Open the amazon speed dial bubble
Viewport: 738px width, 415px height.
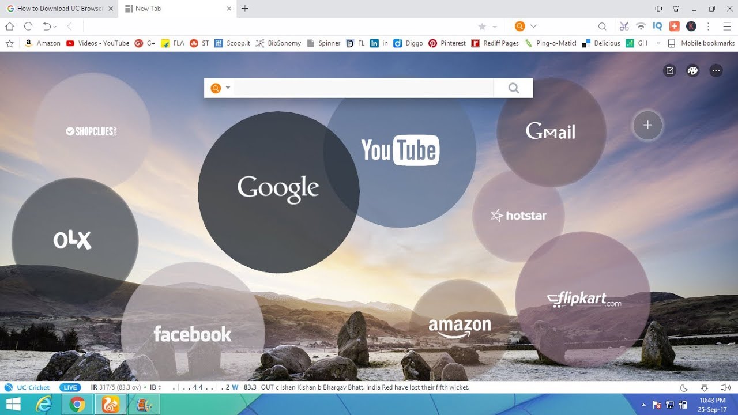click(x=460, y=329)
